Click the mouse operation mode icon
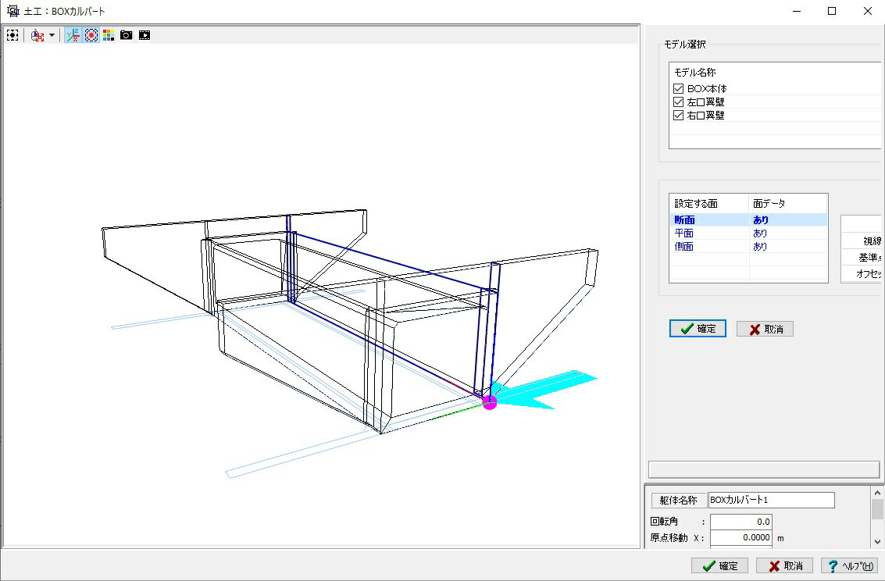This screenshot has height=581, width=885. click(37, 35)
